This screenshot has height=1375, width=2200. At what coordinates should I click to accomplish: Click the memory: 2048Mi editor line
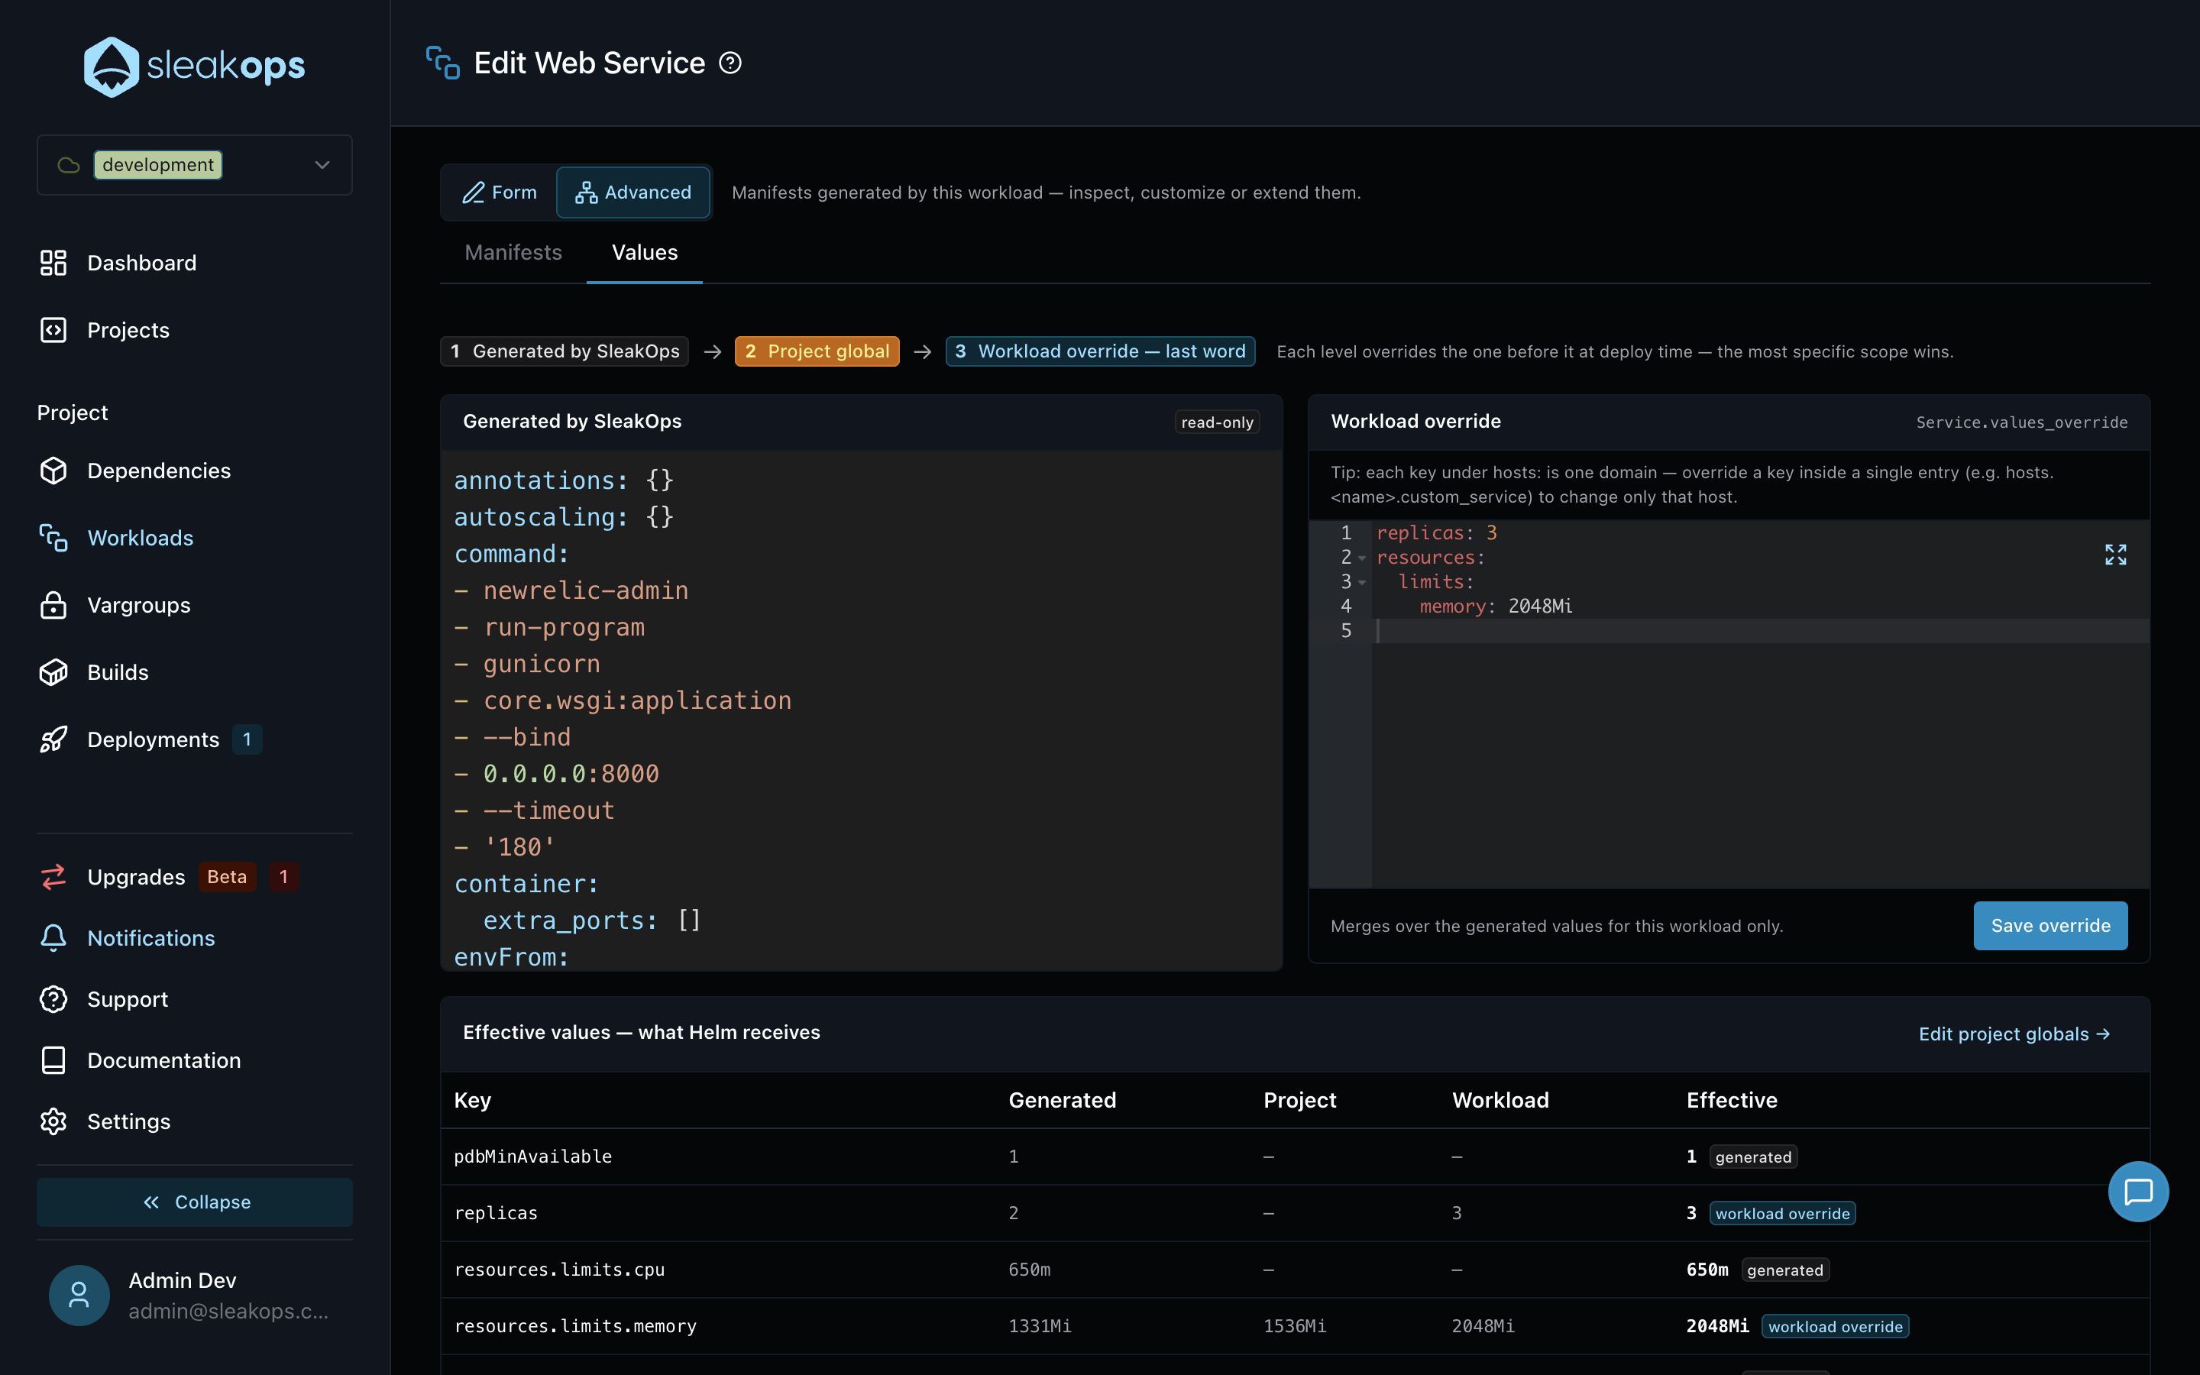1496,607
